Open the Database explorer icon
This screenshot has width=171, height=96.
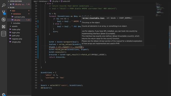coord(3,34)
